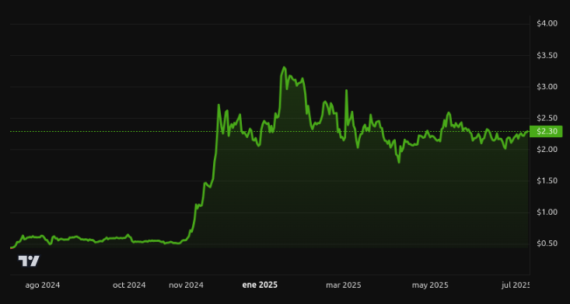
Task: Click the $2.50 price axis label
Action: click(547, 118)
